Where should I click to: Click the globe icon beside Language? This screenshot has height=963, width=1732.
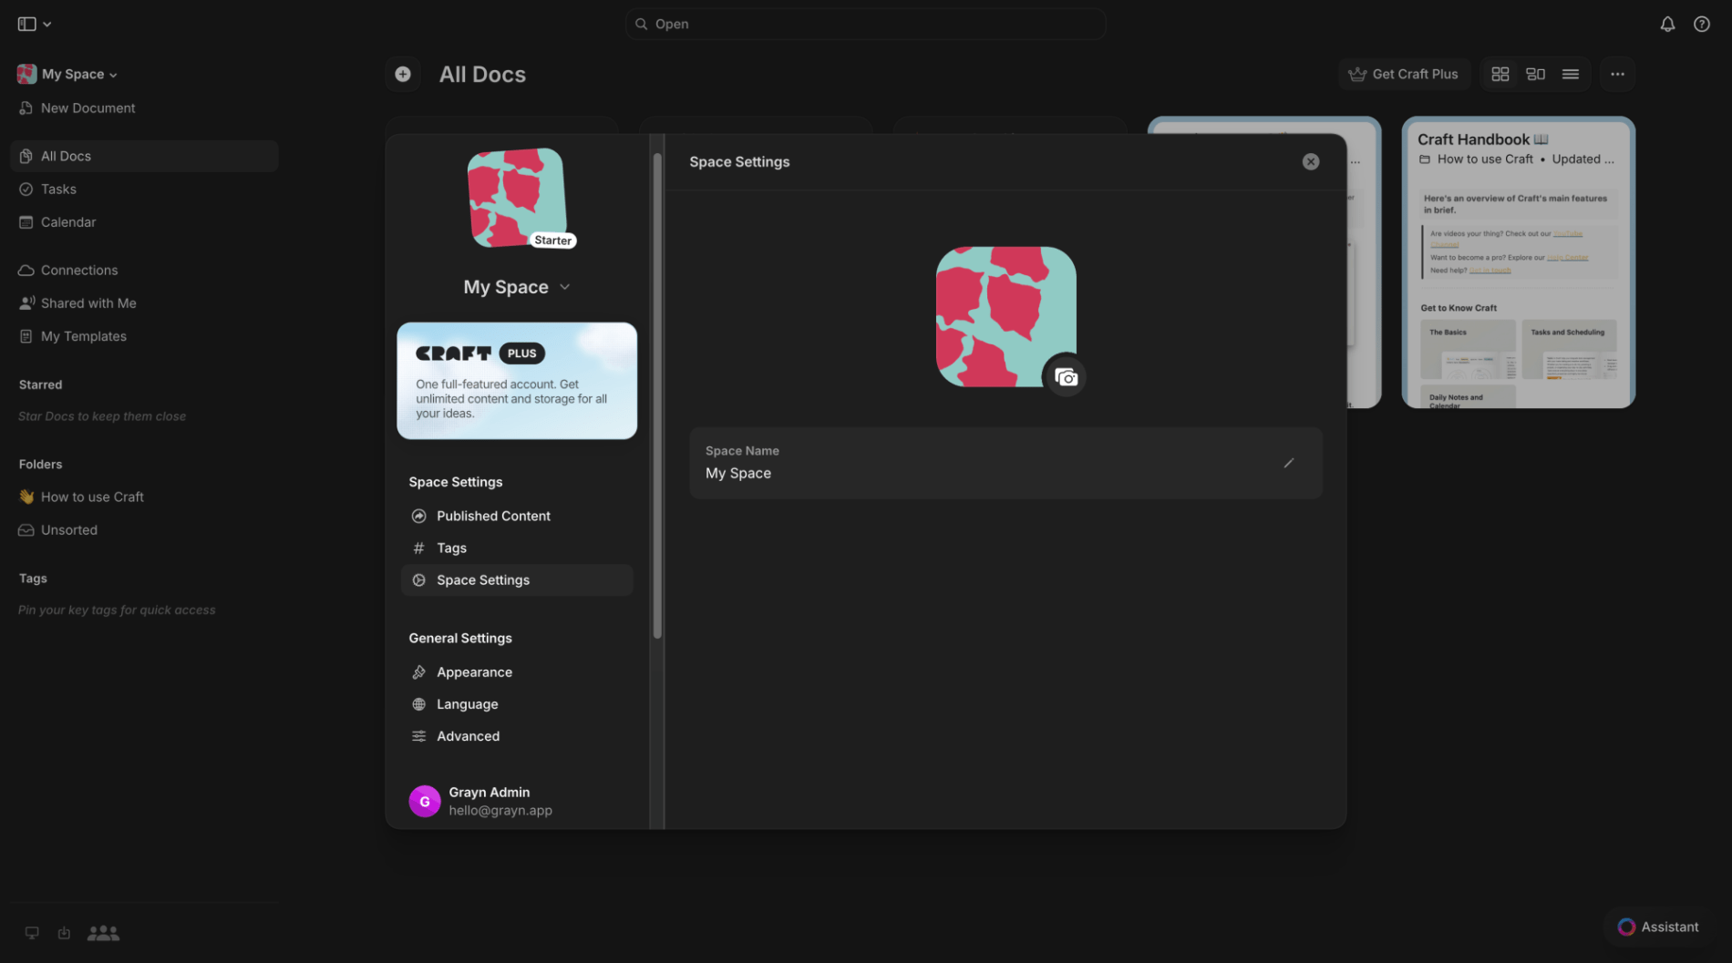(418, 704)
